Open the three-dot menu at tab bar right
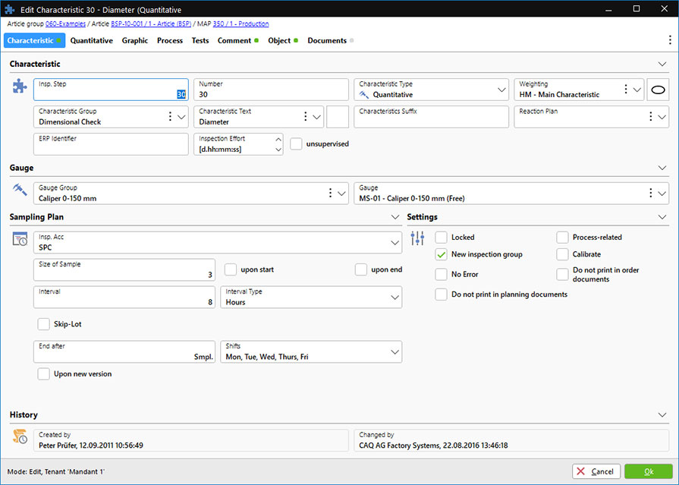Image resolution: width=679 pixels, height=485 pixels. pos(669,40)
